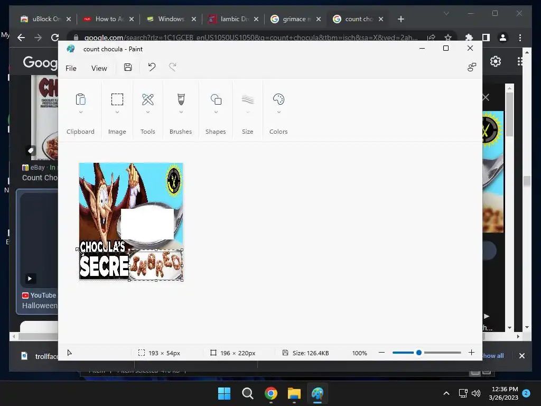Open the Clipboard paste icon
541x406 pixels.
point(80,99)
